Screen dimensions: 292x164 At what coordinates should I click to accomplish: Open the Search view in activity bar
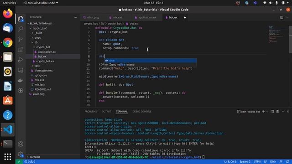(21, 29)
